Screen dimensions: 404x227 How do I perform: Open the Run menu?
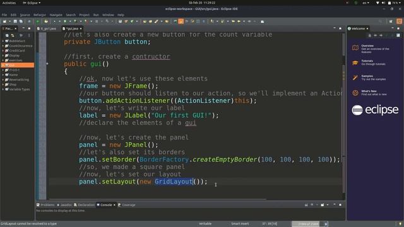coord(96,15)
